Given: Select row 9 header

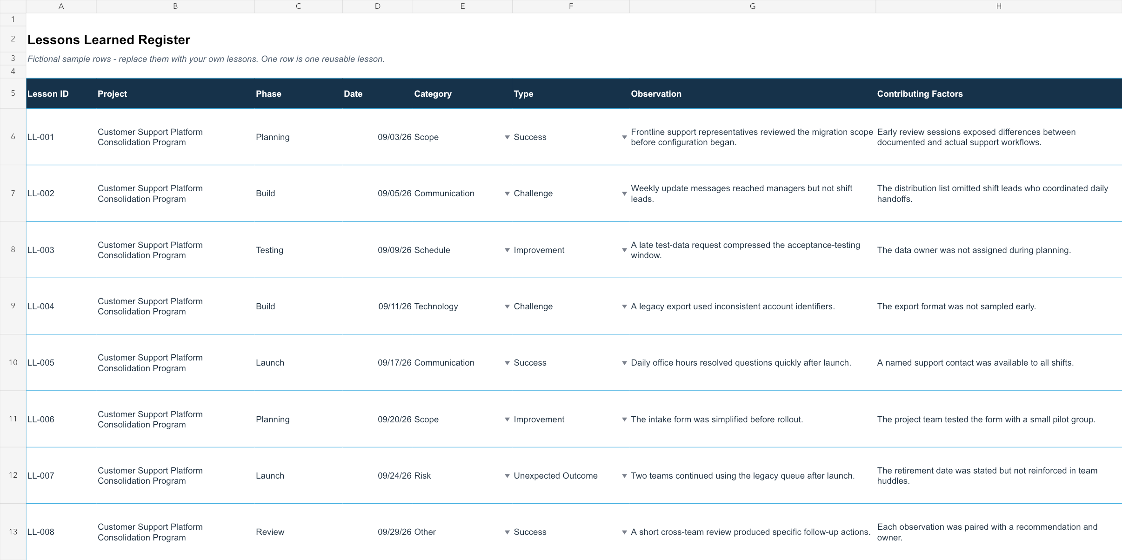Looking at the screenshot, I should tap(13, 306).
